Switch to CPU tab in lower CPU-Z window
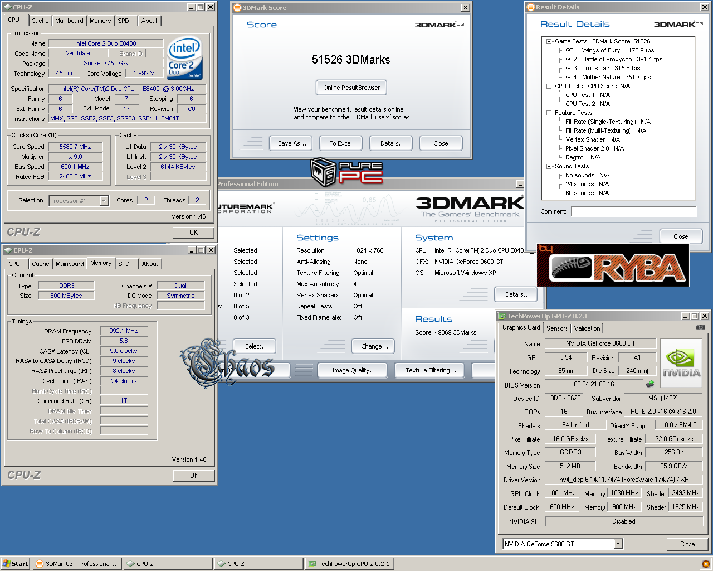713x571 pixels. click(x=14, y=264)
